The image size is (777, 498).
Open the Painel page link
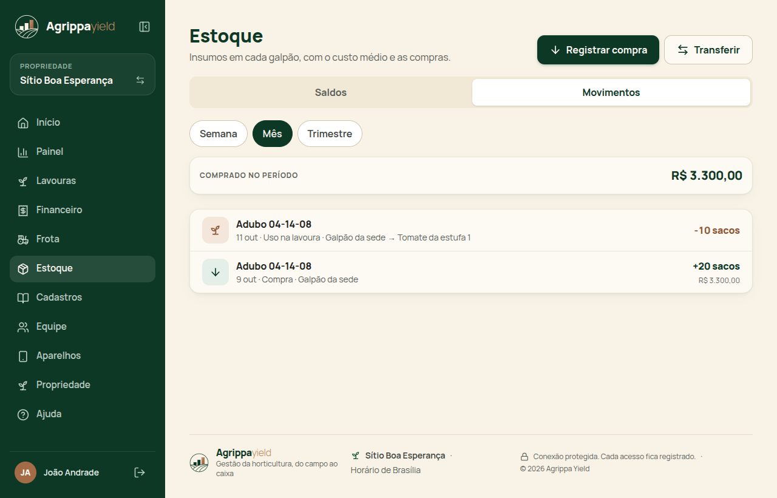pyautogui.click(x=83, y=152)
